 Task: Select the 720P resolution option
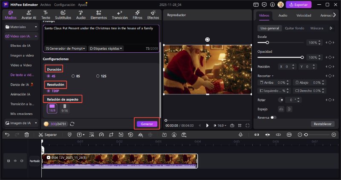(53, 91)
